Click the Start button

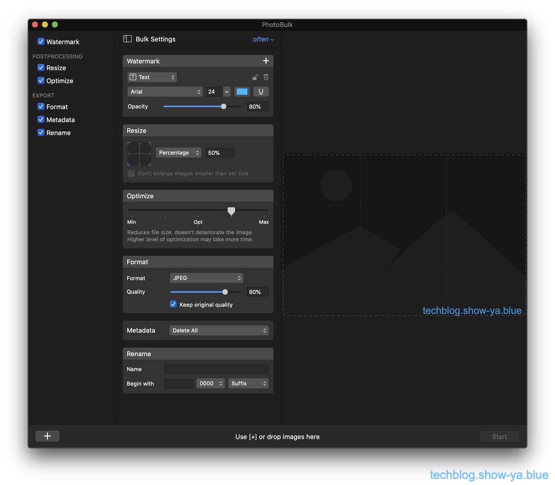tap(499, 437)
